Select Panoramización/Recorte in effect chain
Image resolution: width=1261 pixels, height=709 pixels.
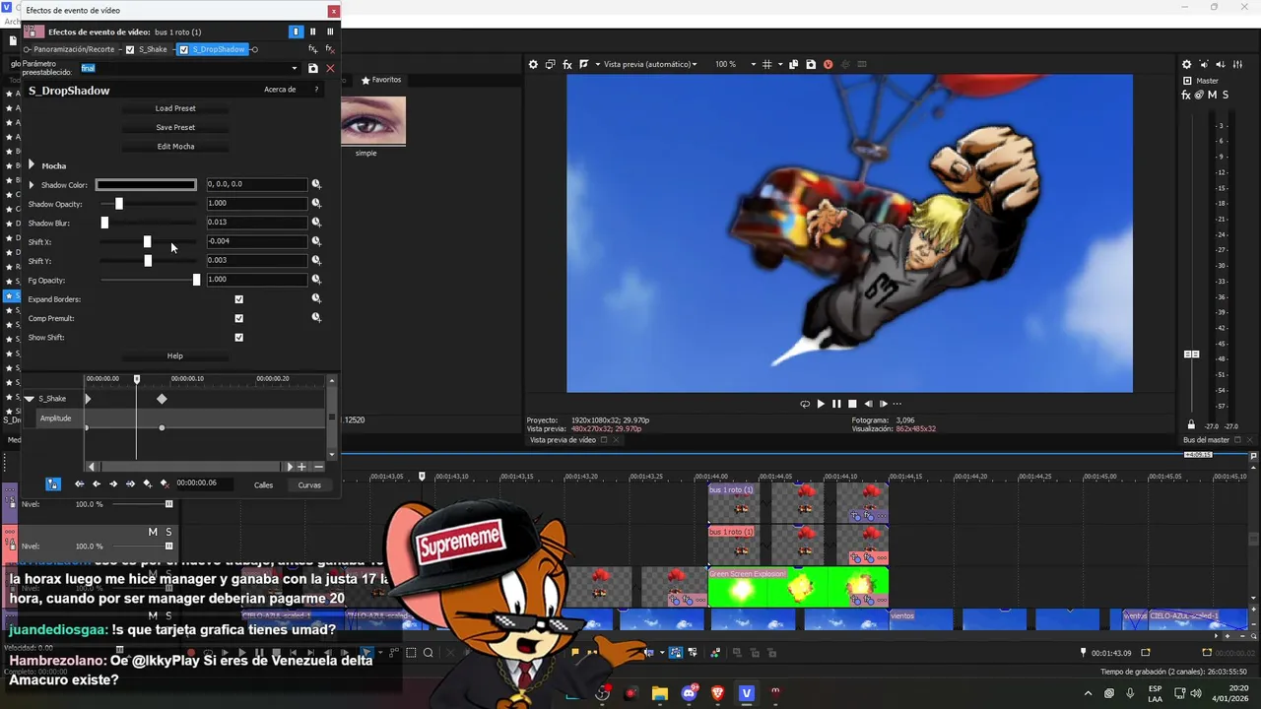click(x=73, y=49)
